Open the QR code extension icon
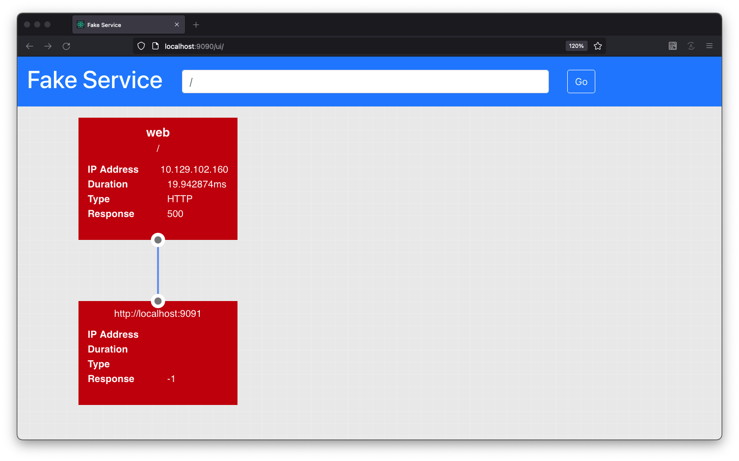Screen dimensions: 739x461 tap(673, 46)
